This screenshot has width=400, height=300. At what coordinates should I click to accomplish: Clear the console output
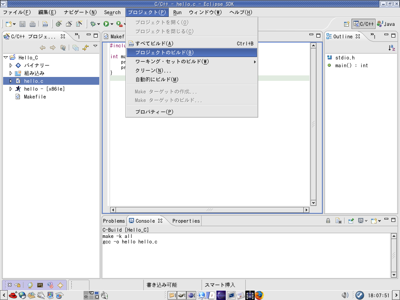pyautogui.click(x=339, y=221)
